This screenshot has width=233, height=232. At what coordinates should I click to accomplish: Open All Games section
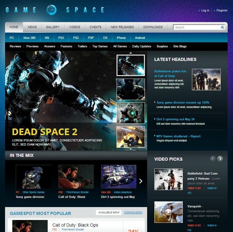pos(120,46)
